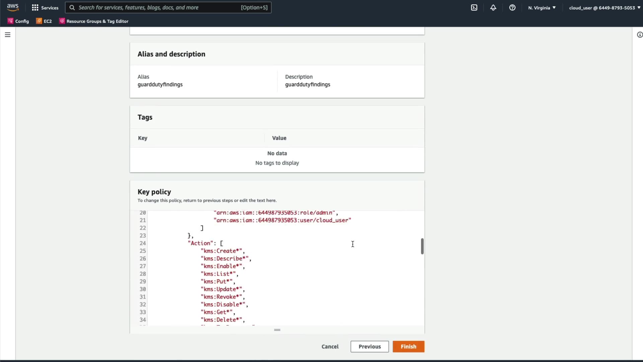Open the notifications bell
This screenshot has width=643, height=362.
tap(493, 7)
